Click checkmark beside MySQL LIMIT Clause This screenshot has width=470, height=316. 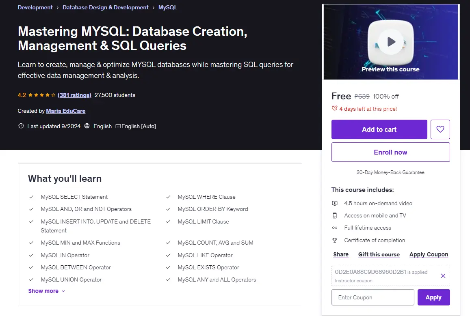(168, 222)
